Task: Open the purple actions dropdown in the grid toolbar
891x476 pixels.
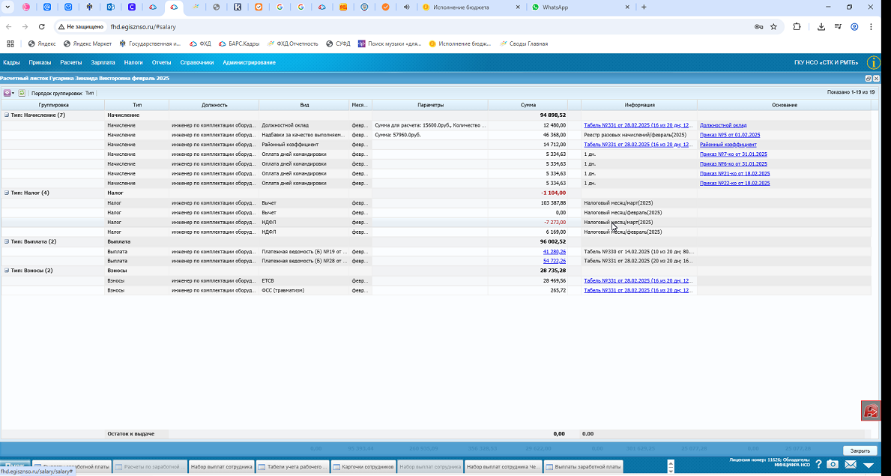Action: [x=9, y=93]
